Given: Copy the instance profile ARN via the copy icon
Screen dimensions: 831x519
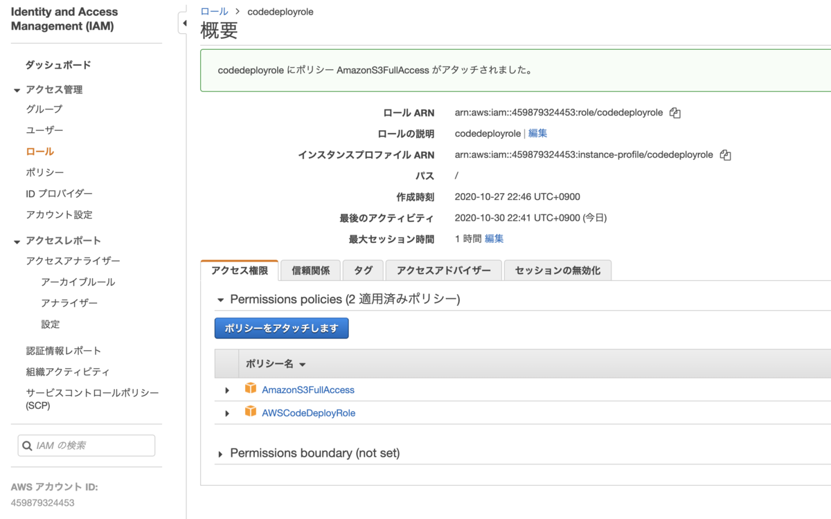Looking at the screenshot, I should tap(725, 155).
